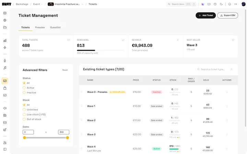Grab the drag handle of Wave 2 row
This screenshot has height=154, width=247.
pos(82,120)
